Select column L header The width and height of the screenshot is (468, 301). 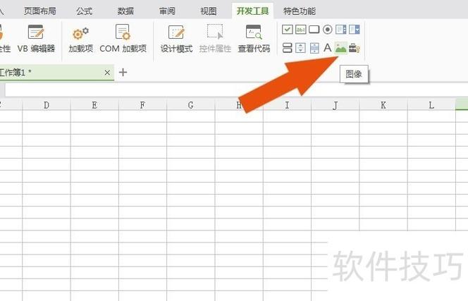pyautogui.click(x=431, y=105)
